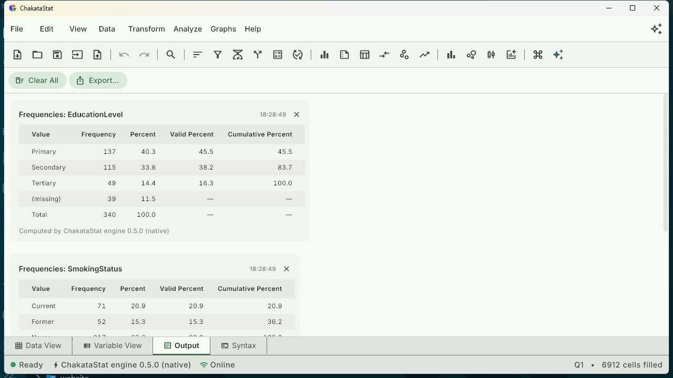Open the AI sparkle assistant in toolbar

[558, 55]
